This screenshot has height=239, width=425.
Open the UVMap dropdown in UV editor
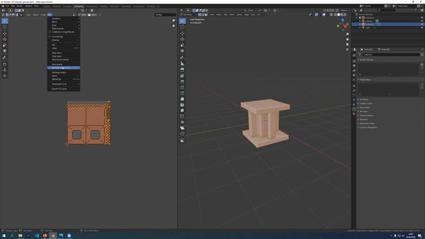pos(165,15)
